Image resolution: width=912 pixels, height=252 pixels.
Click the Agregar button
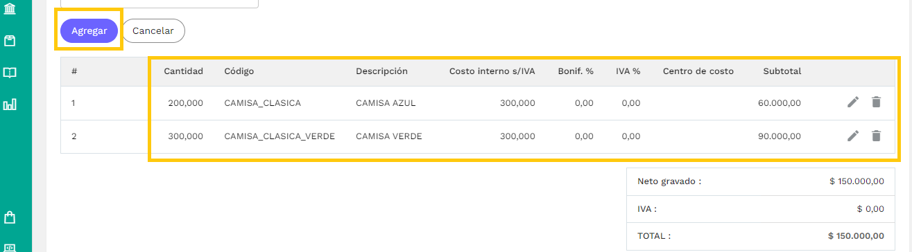click(89, 30)
